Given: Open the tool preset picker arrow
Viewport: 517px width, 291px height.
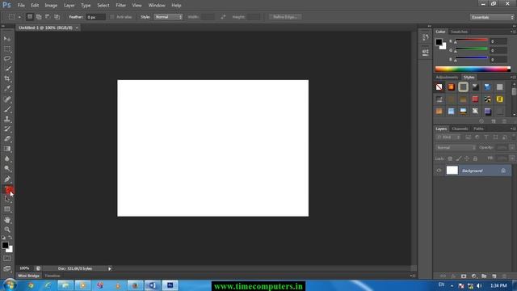Looking at the screenshot, I should click(x=19, y=17).
